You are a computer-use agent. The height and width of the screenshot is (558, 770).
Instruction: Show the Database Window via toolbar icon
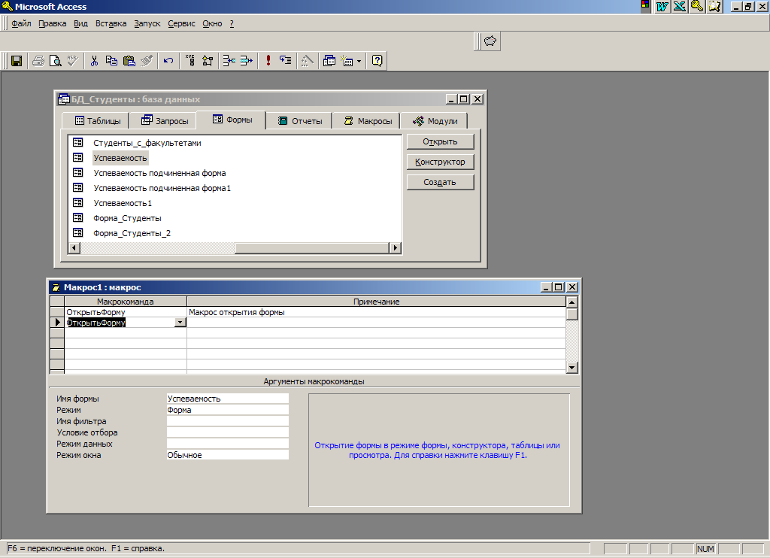pyautogui.click(x=329, y=61)
